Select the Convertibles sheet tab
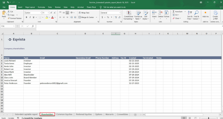This screenshot has width=223, height=119. [122, 114]
